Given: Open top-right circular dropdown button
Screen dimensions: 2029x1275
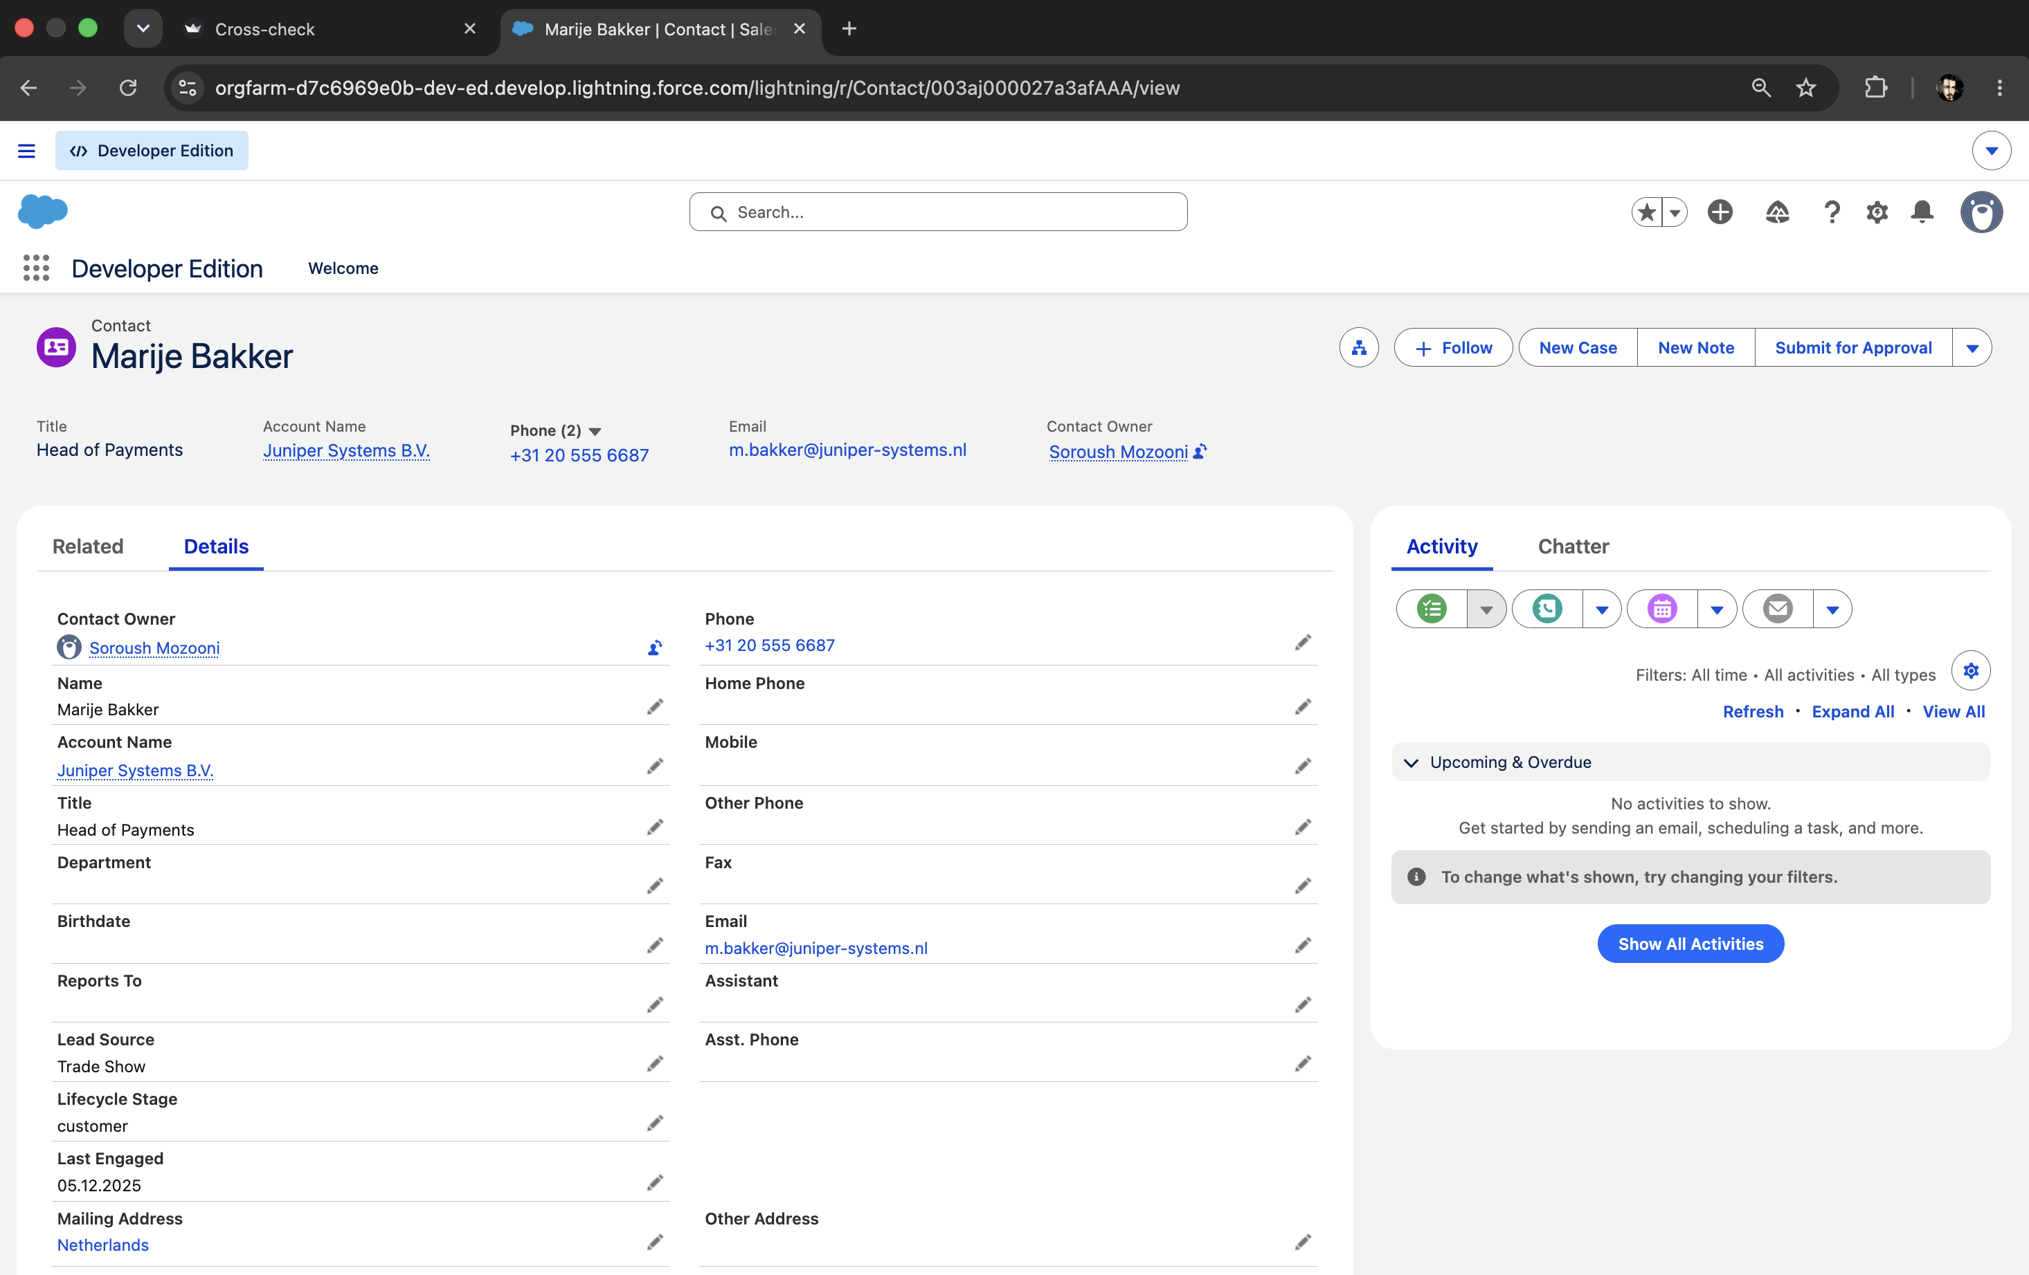Looking at the screenshot, I should coord(1991,151).
